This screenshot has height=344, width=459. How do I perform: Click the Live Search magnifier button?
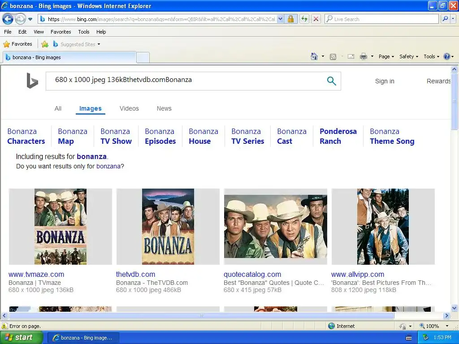[x=445, y=19]
